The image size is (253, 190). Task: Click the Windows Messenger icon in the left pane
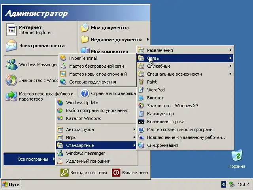(11, 65)
